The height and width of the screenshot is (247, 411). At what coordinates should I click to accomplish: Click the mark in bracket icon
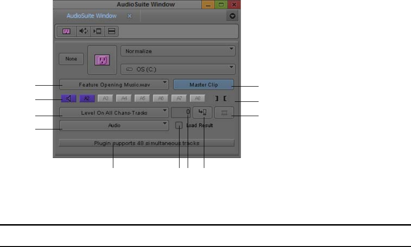[x=225, y=99]
